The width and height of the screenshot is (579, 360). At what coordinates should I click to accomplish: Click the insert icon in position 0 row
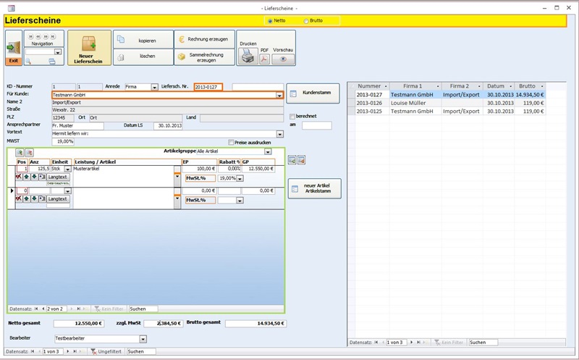click(x=43, y=199)
